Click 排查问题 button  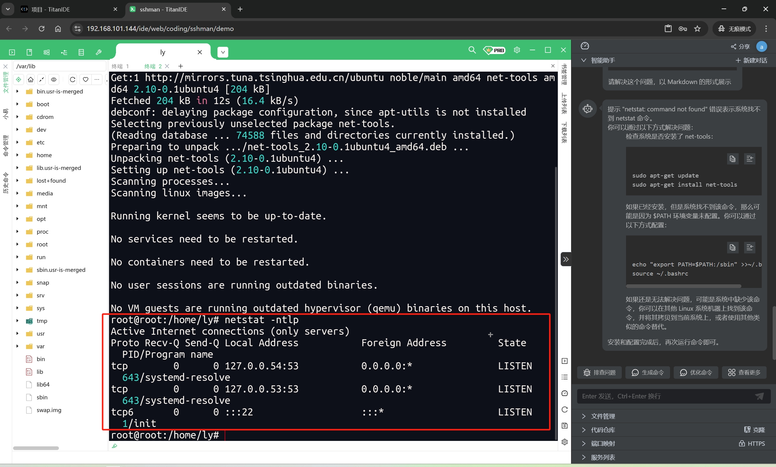(599, 373)
